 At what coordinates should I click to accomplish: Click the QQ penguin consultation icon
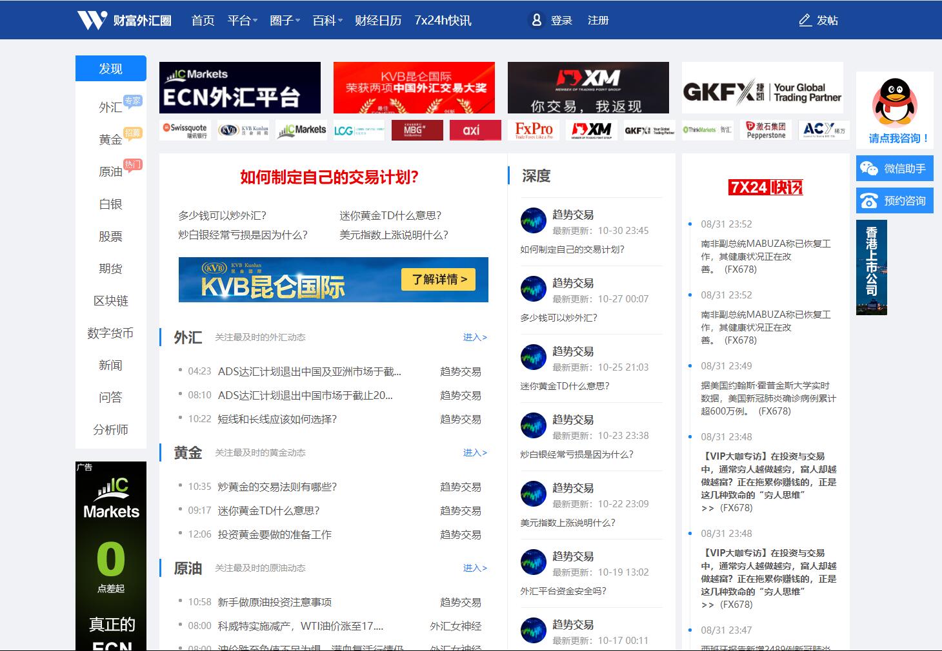[x=894, y=102]
